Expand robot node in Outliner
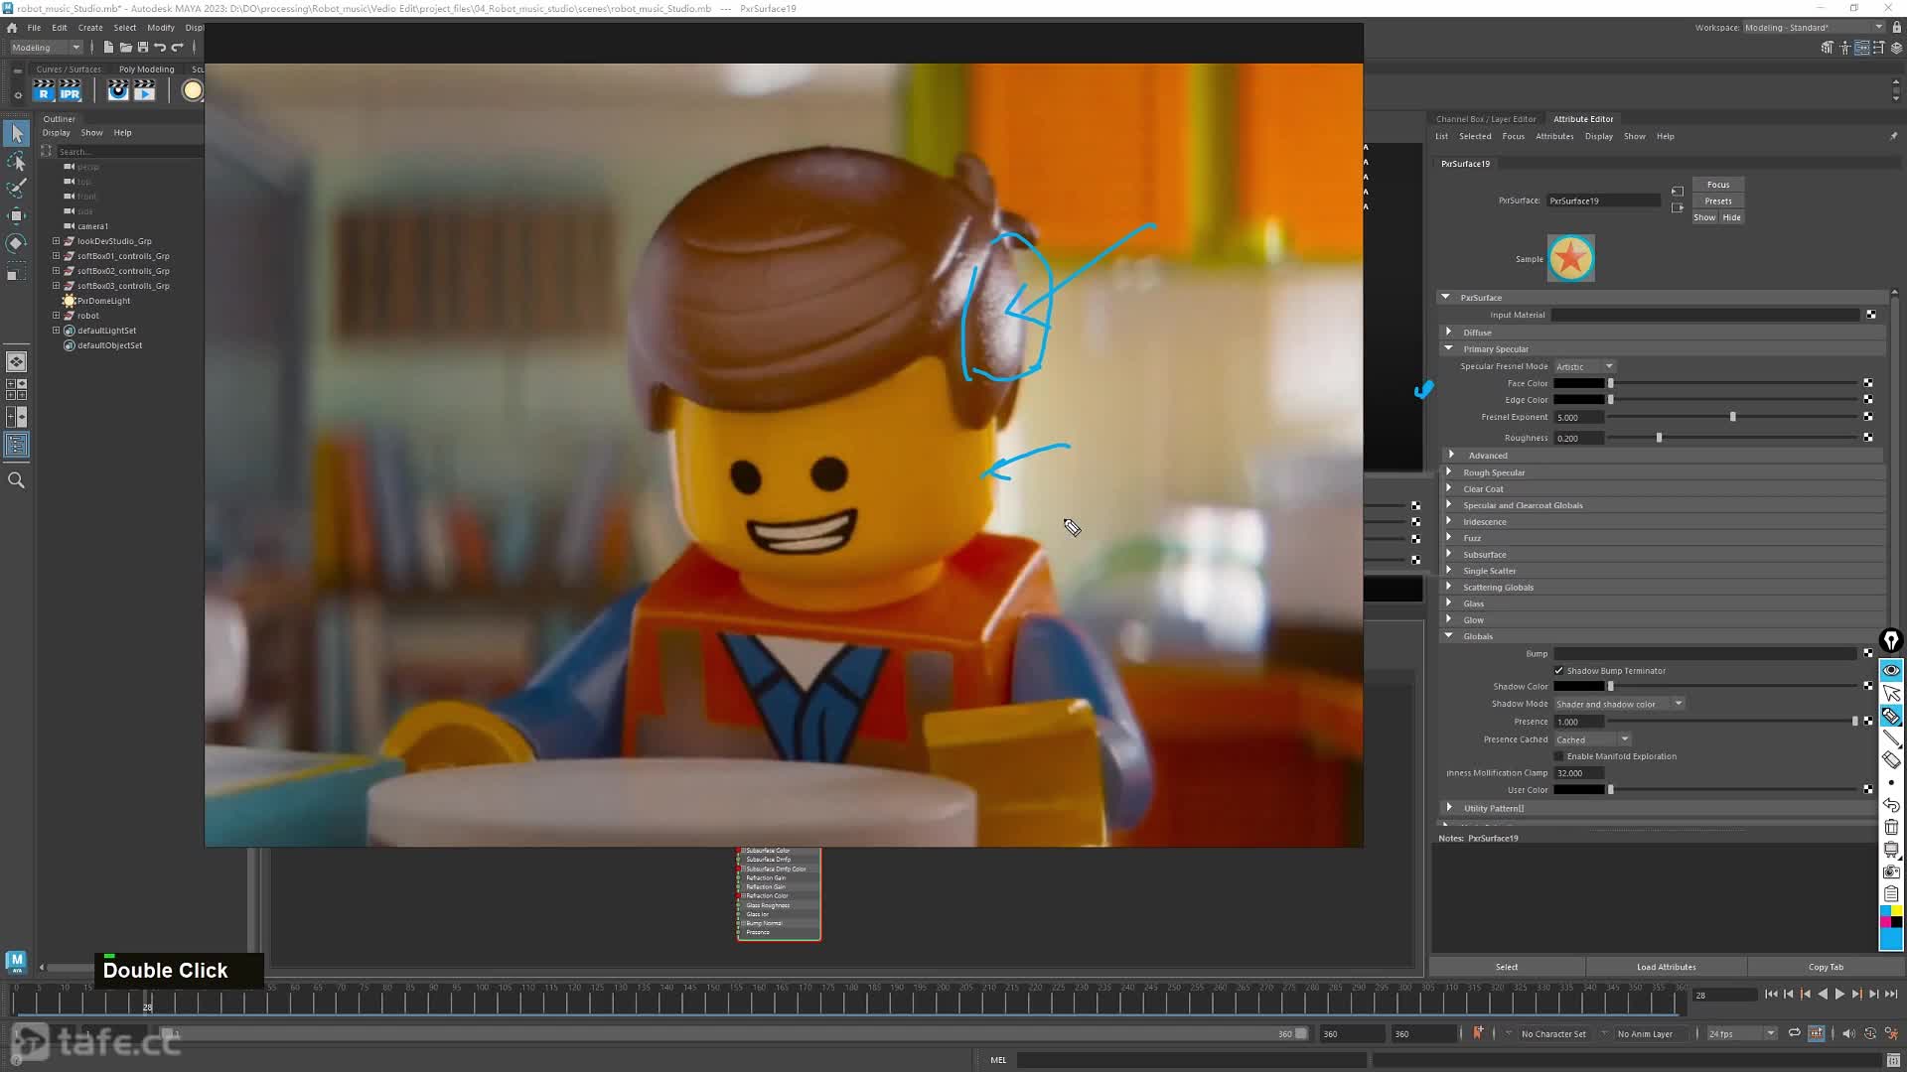The width and height of the screenshot is (1907, 1072). pyautogui.click(x=57, y=316)
